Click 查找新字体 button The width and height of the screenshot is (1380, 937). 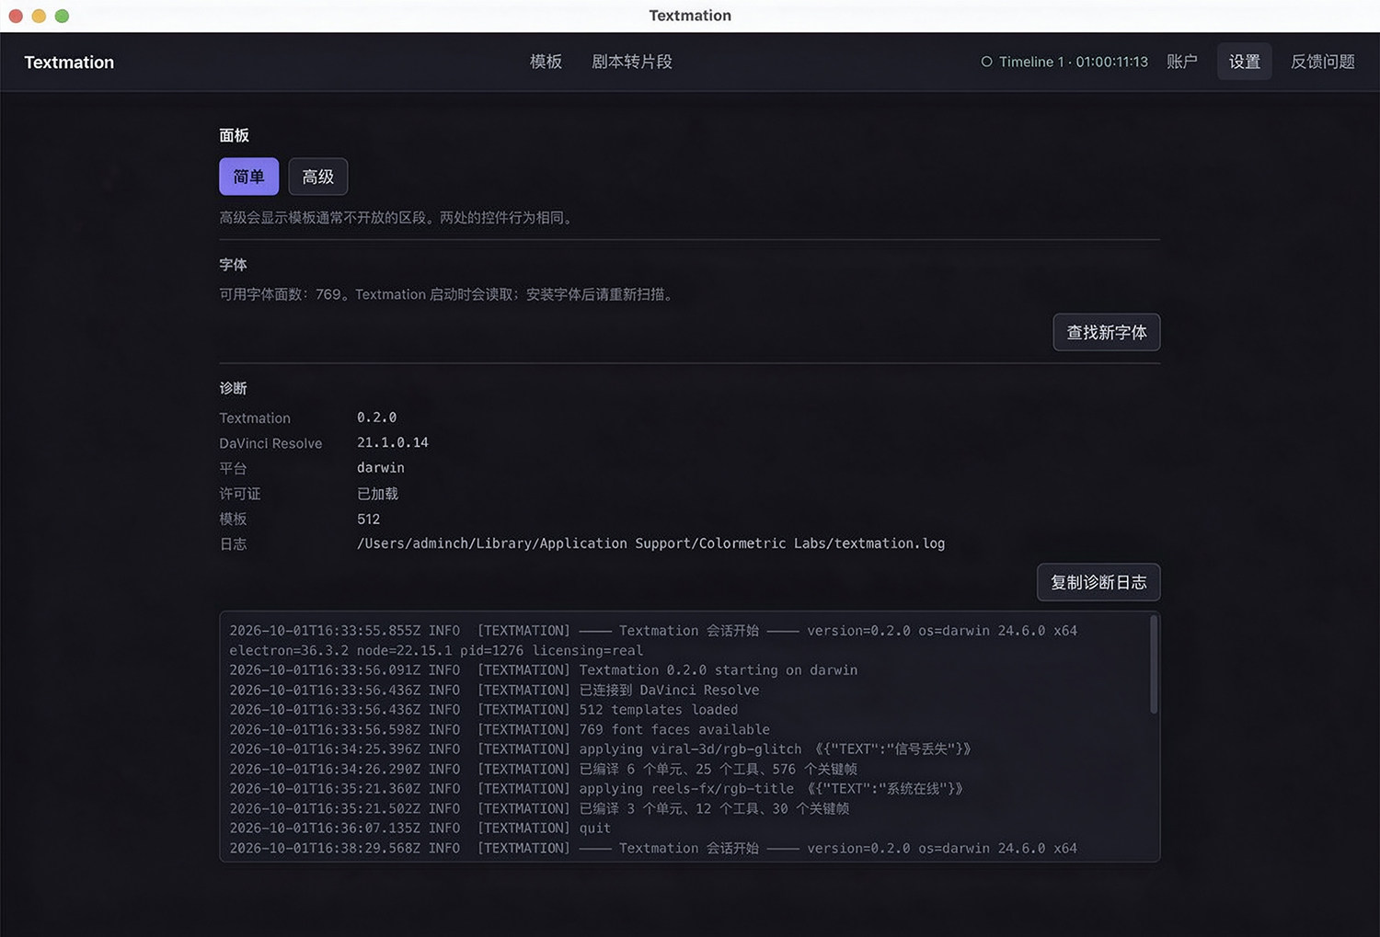point(1107,332)
